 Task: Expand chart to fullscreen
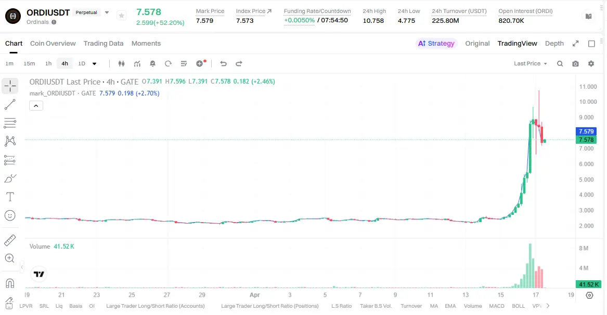(576, 44)
